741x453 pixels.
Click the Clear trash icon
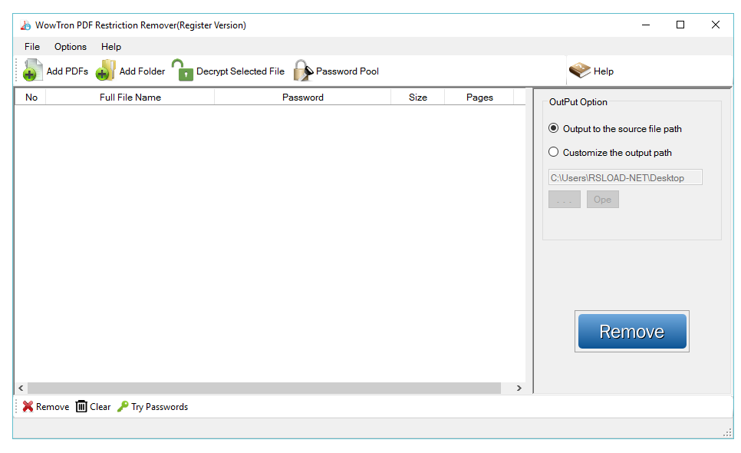pyautogui.click(x=80, y=406)
